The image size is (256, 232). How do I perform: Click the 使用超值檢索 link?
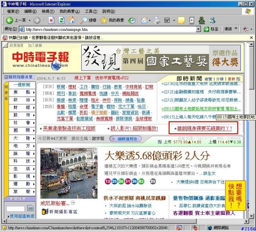coord(22,216)
